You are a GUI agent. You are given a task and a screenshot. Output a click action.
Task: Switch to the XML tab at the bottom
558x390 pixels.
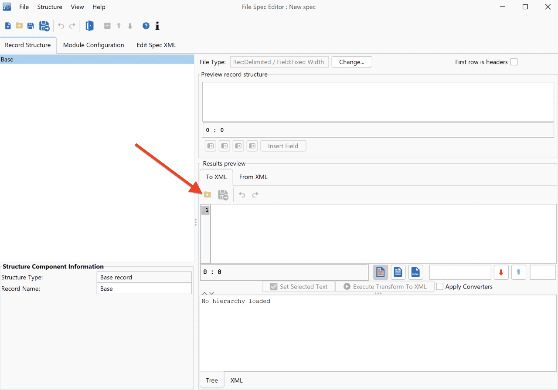click(x=237, y=380)
